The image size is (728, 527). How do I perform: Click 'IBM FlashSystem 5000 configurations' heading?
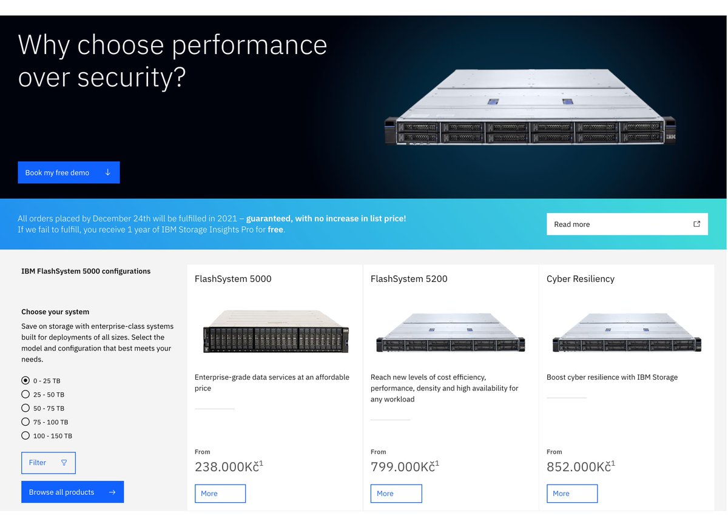tap(86, 271)
